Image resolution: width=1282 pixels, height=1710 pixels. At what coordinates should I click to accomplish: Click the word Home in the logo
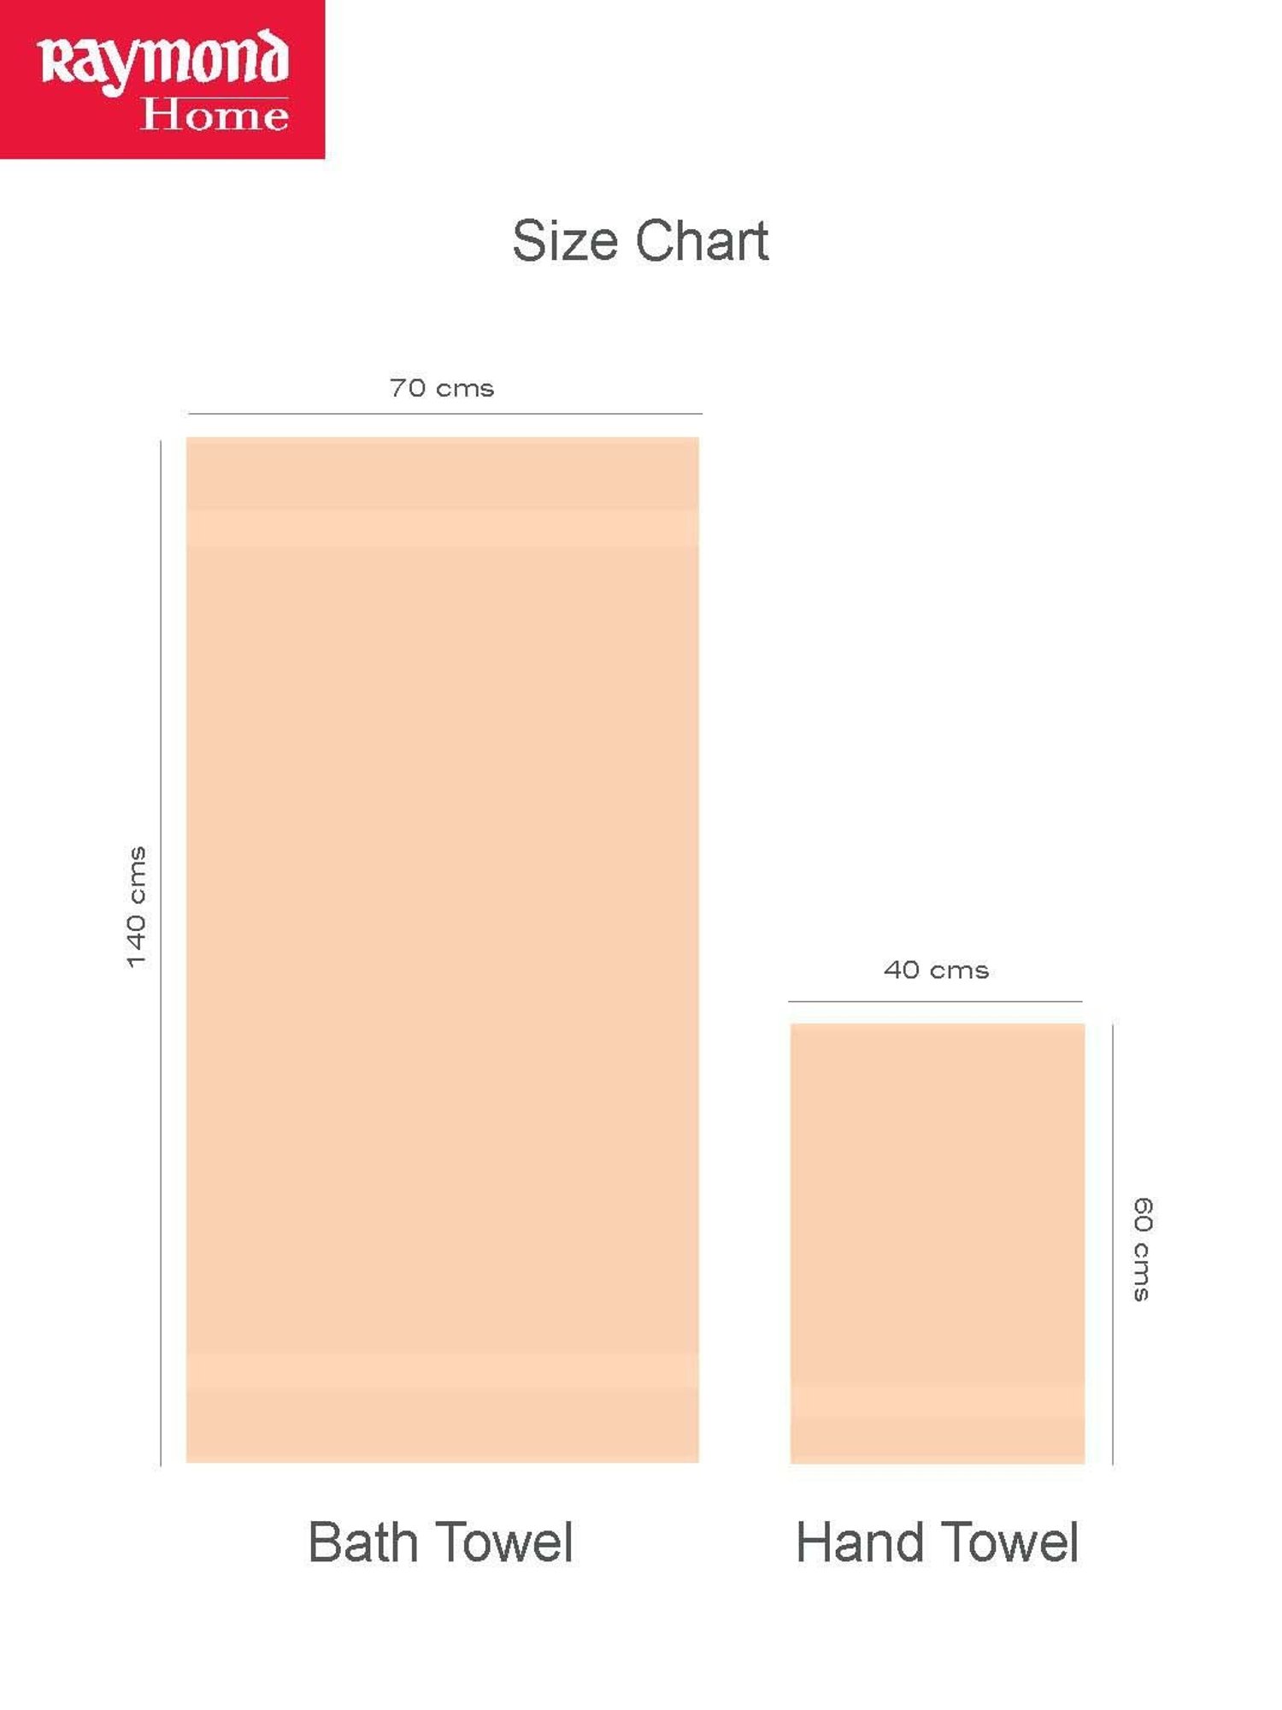215,115
